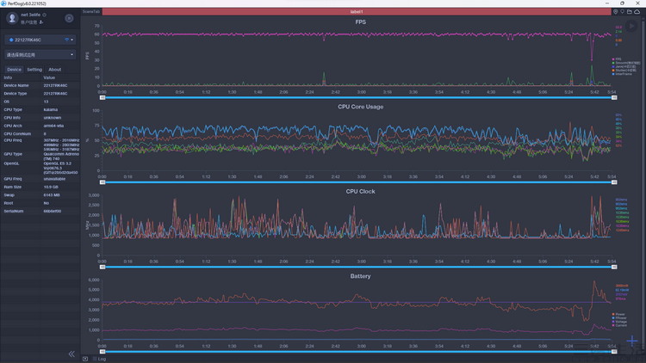Click the marker bulb icon in top bar
Viewport: 646px width, 363px height.
tap(622, 12)
